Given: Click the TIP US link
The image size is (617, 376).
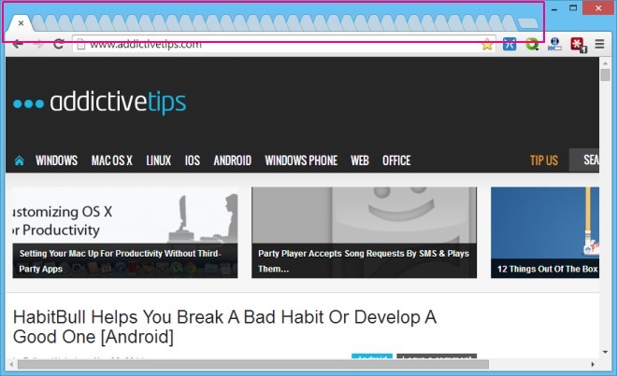Looking at the screenshot, I should [544, 160].
